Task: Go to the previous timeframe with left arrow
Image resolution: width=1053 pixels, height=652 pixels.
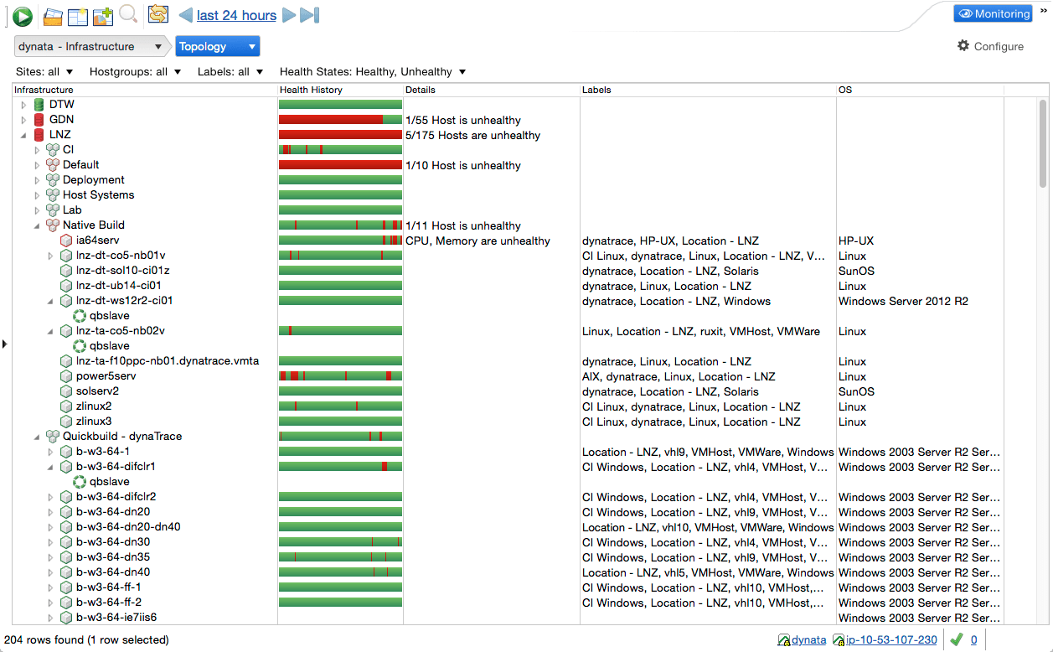Action: 185,15
